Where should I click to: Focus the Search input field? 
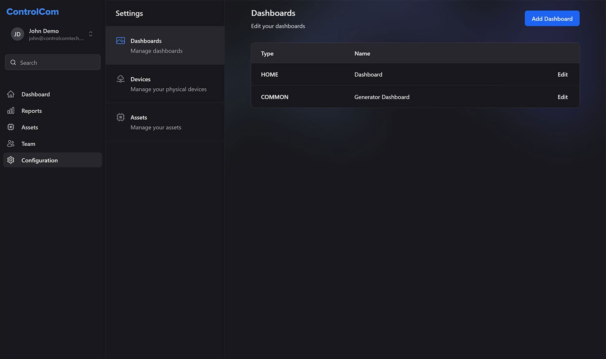[x=58, y=62]
